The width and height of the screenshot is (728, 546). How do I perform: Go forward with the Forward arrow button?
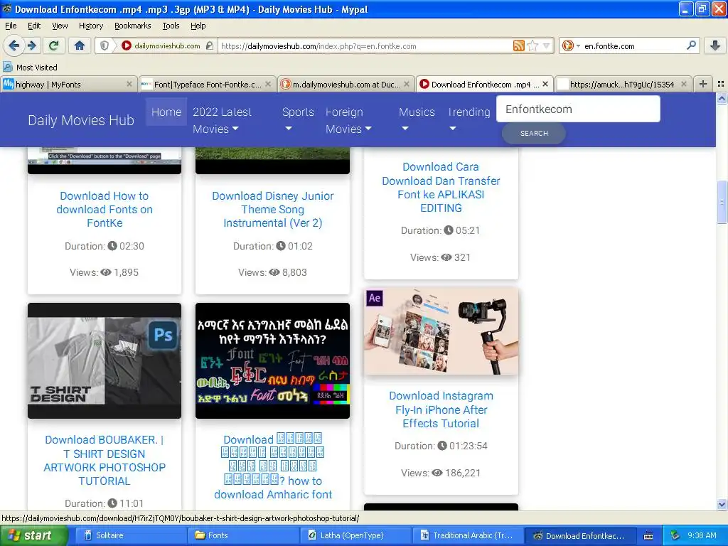31,45
